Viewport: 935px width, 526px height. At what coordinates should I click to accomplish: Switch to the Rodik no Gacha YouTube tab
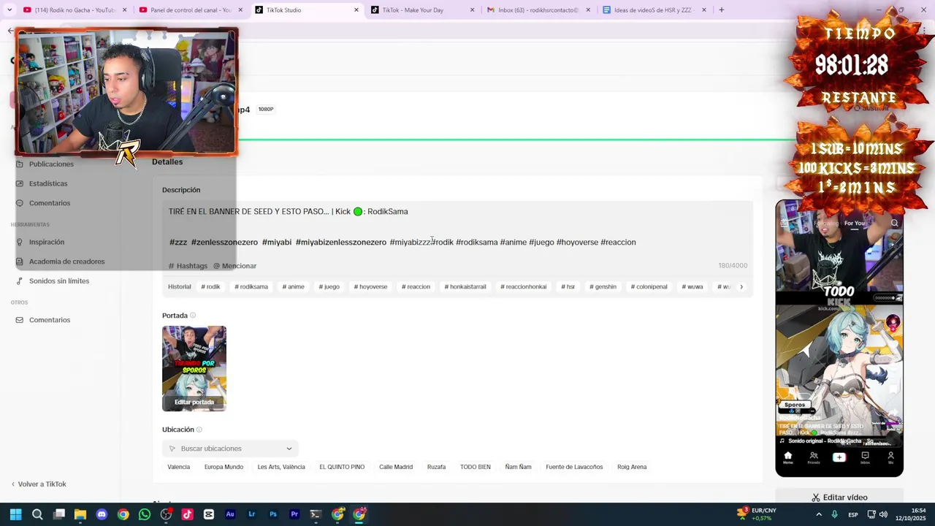click(73, 10)
